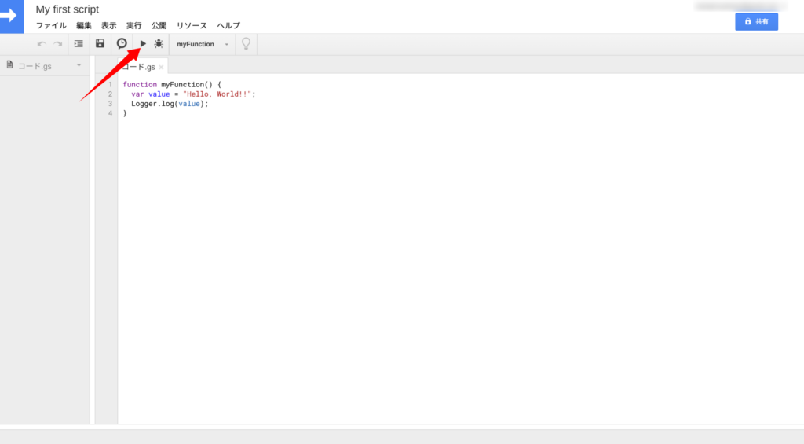The image size is (804, 444).
Task: Click the blue 共有 share button
Action: tap(756, 21)
